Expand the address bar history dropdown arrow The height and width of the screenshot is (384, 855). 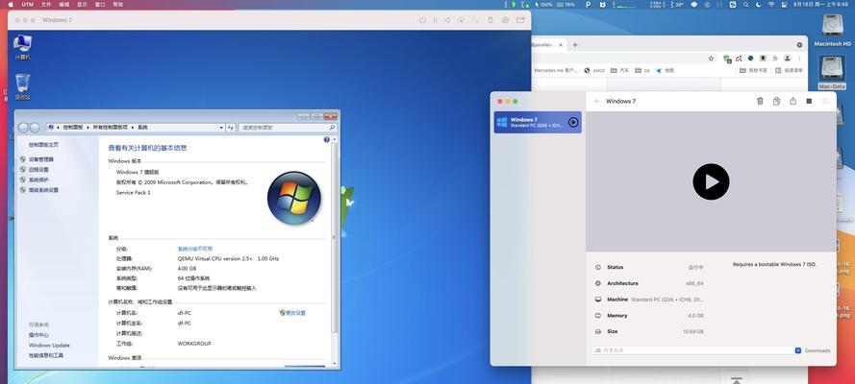pos(221,128)
